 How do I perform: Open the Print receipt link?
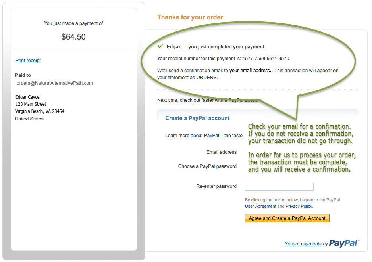click(28, 60)
